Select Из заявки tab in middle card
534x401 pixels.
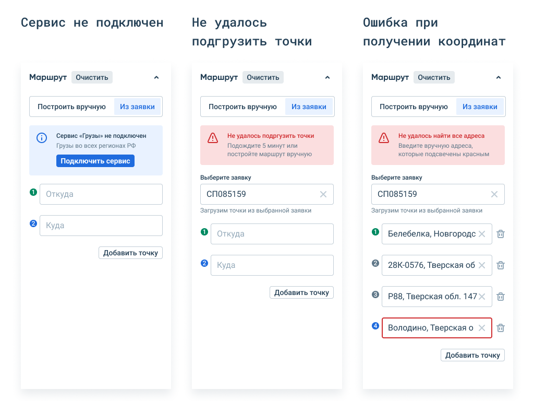pyautogui.click(x=309, y=107)
